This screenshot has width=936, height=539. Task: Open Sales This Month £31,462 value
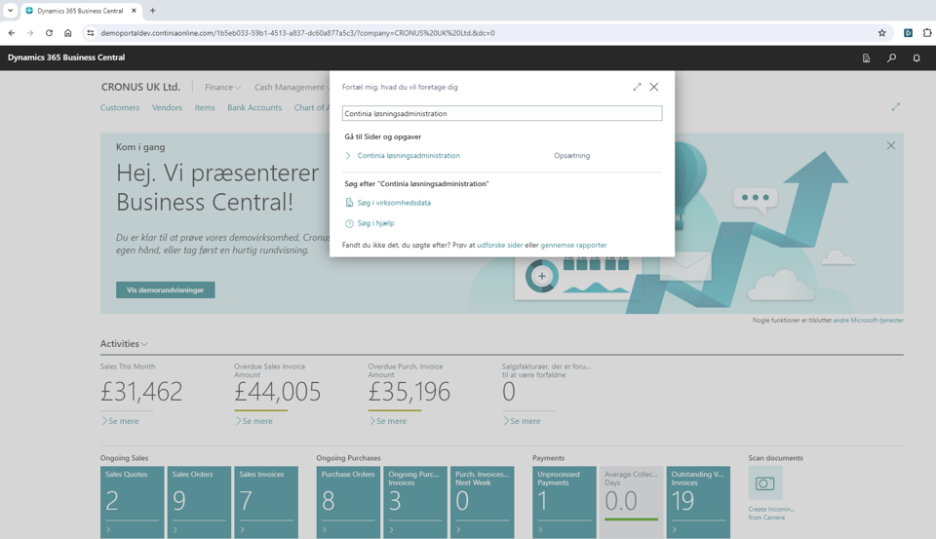point(141,392)
